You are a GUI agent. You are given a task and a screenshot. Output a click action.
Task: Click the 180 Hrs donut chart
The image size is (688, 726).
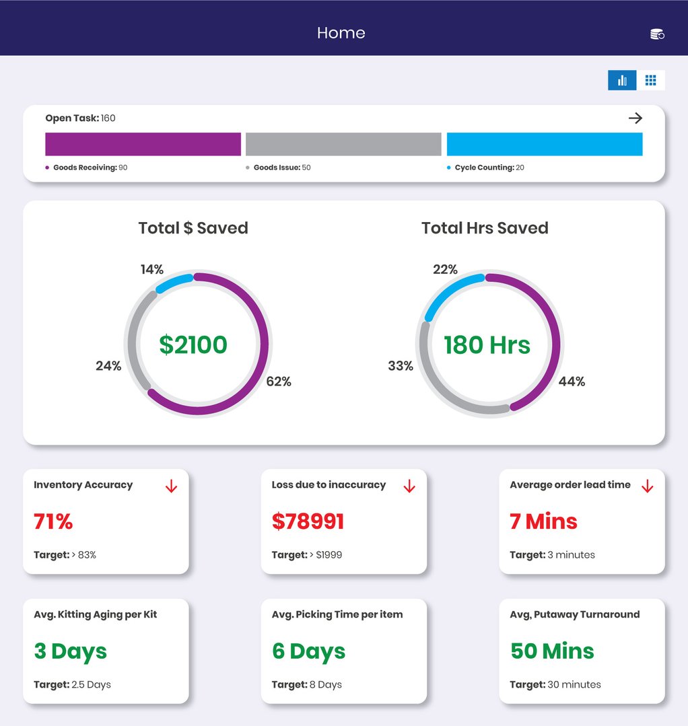487,344
